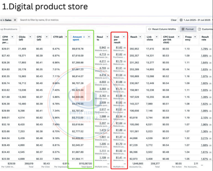The image size is (213, 171).
Task: Click Reset Column Widths button
Action: click(162, 29)
